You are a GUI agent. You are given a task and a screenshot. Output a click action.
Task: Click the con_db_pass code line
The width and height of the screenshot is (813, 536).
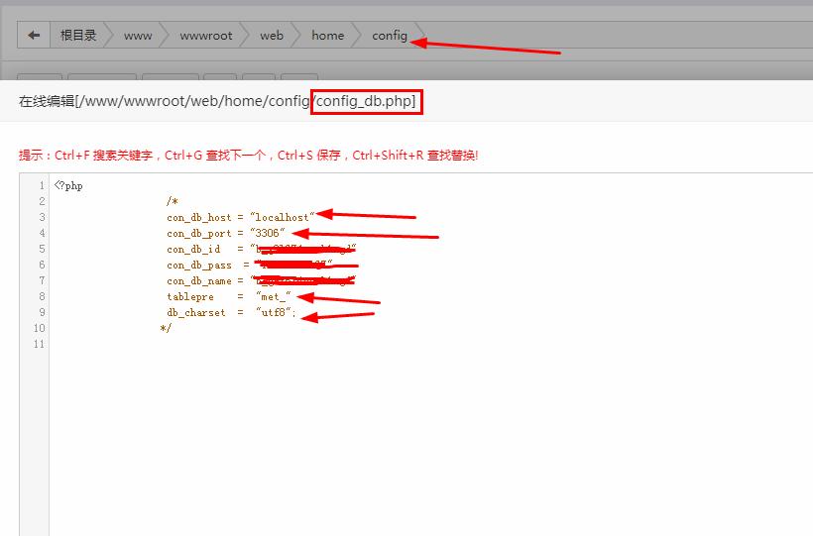pos(208,266)
